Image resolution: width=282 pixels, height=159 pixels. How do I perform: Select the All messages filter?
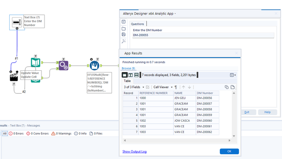point(5,134)
